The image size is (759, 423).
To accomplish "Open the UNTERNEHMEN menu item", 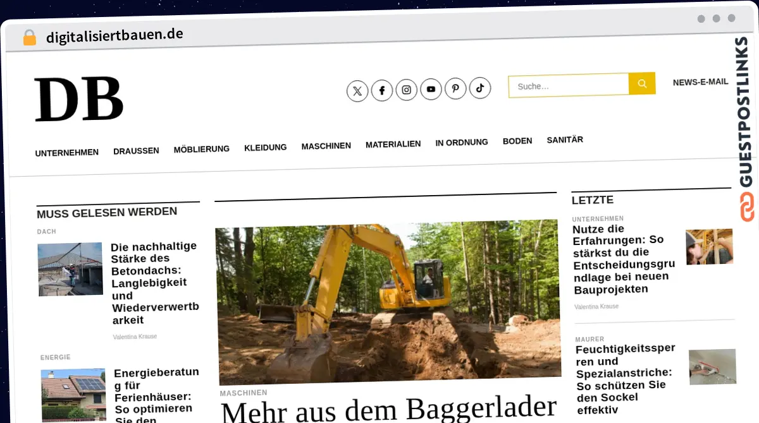I will point(67,153).
